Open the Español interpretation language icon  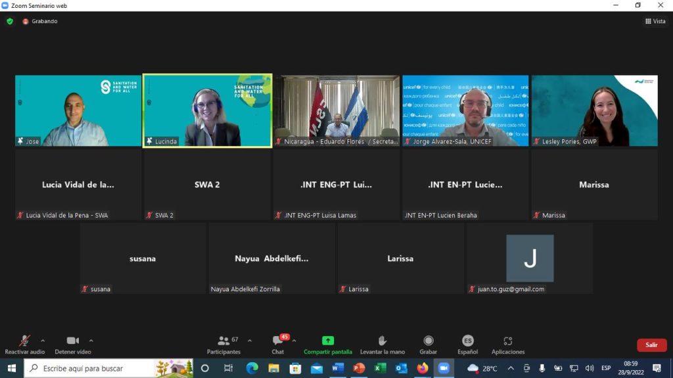point(467,341)
